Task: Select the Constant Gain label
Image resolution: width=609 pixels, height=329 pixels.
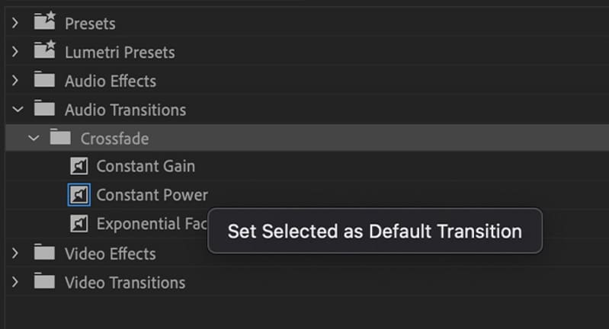Action: point(146,167)
